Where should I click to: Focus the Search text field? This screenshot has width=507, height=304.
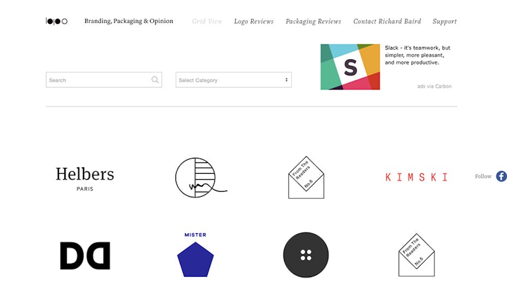[98, 80]
